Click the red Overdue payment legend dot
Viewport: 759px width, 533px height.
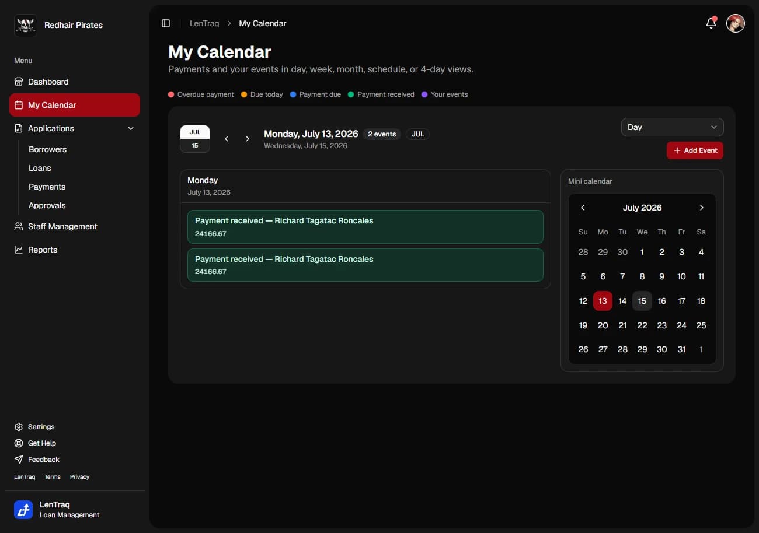coord(171,94)
